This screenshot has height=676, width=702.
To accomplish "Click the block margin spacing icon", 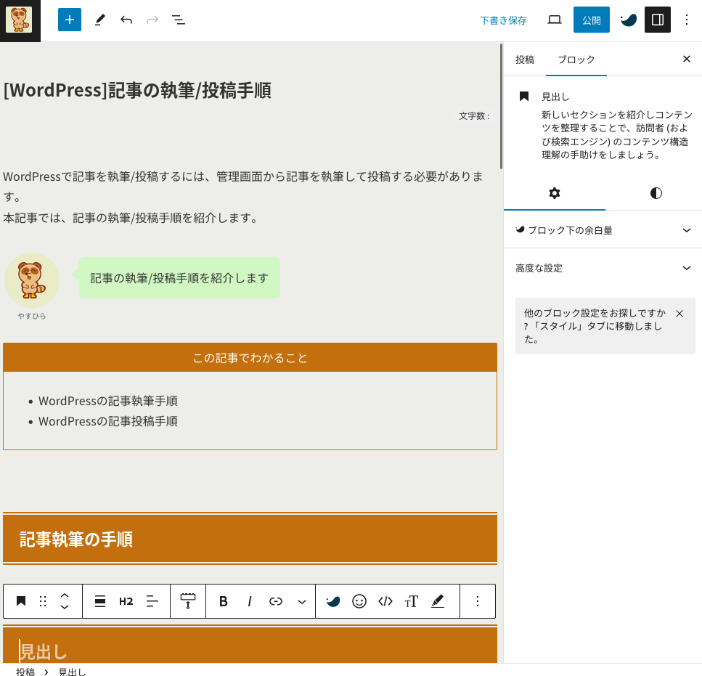I will (x=187, y=601).
